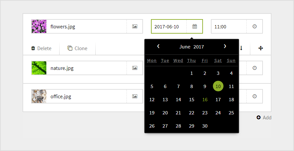Image resolution: width=294 pixels, height=151 pixels.
Task: Click the clock icon in the nature.jpg row
Action: click(255, 68)
